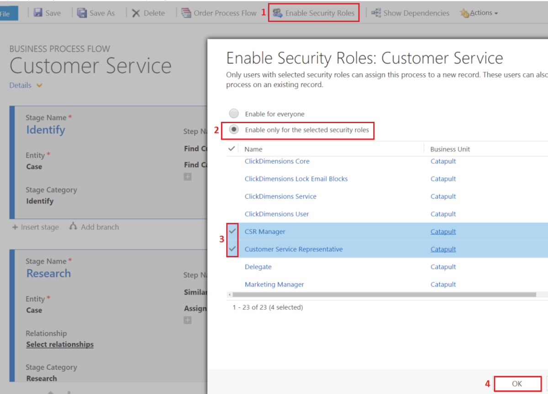This screenshot has width=548, height=394.
Task: Click the Add branch fork icon
Action: pyautogui.click(x=73, y=226)
